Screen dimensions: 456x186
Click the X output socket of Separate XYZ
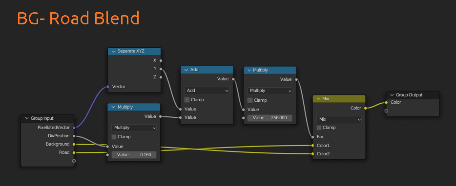(161, 61)
